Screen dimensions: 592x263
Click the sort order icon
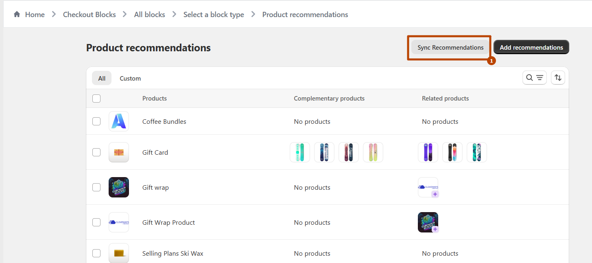coord(558,78)
